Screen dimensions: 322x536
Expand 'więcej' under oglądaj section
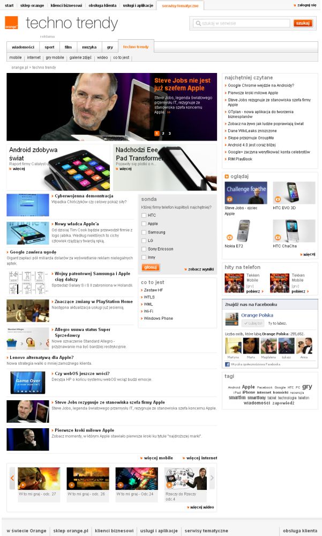[308, 254]
